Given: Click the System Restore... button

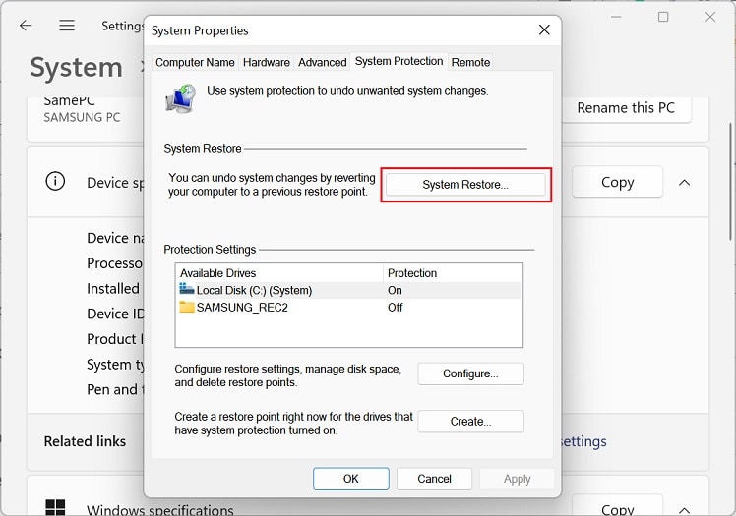Looking at the screenshot, I should point(465,185).
